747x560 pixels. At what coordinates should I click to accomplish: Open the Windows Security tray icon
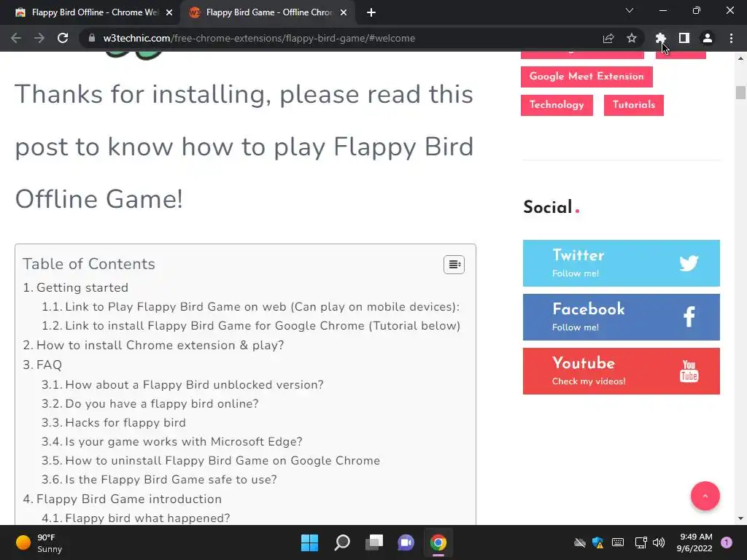[598, 542]
